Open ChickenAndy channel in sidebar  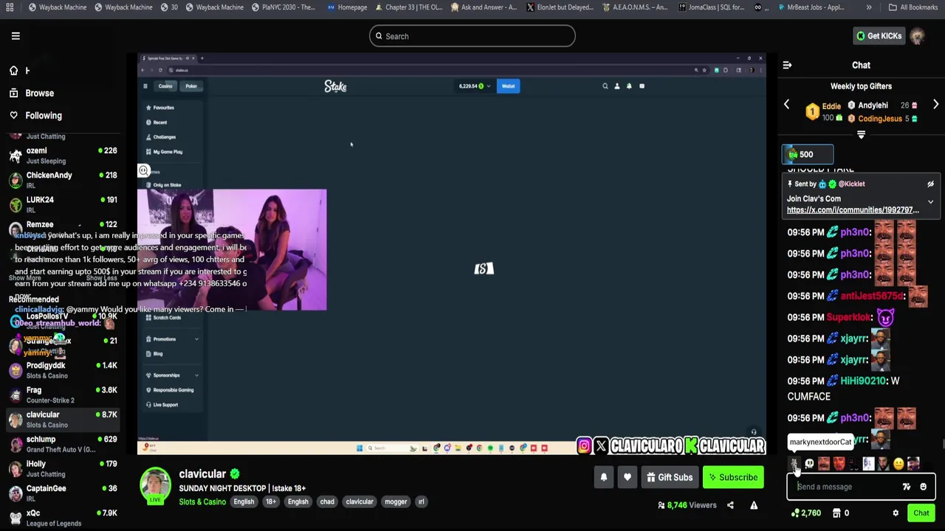click(x=63, y=180)
